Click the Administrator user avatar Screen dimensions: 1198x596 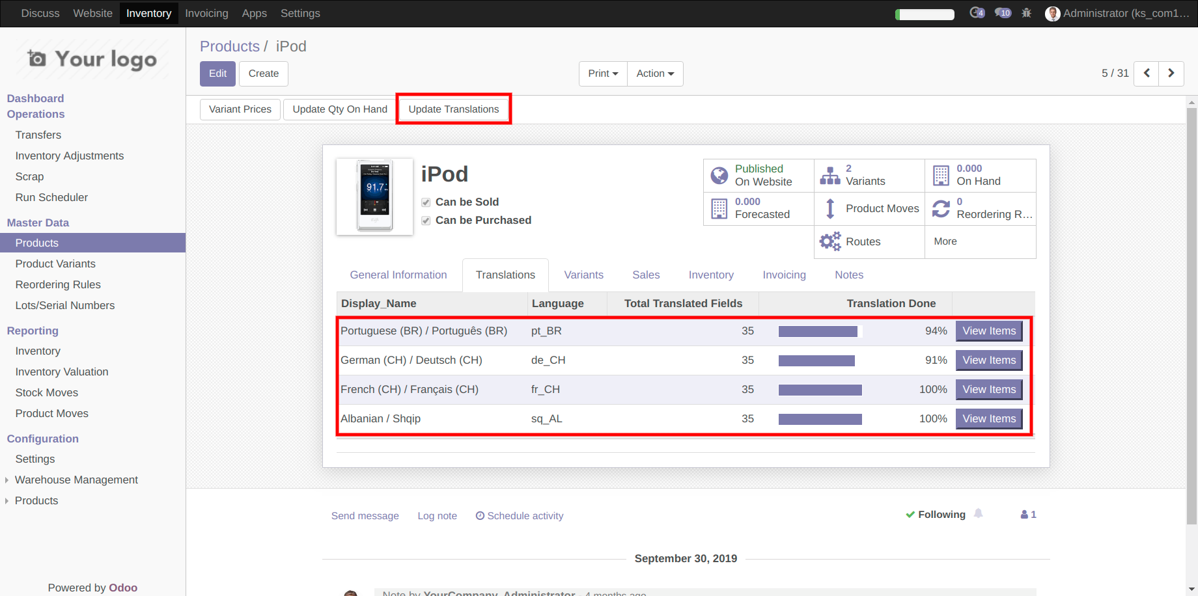click(x=1052, y=14)
